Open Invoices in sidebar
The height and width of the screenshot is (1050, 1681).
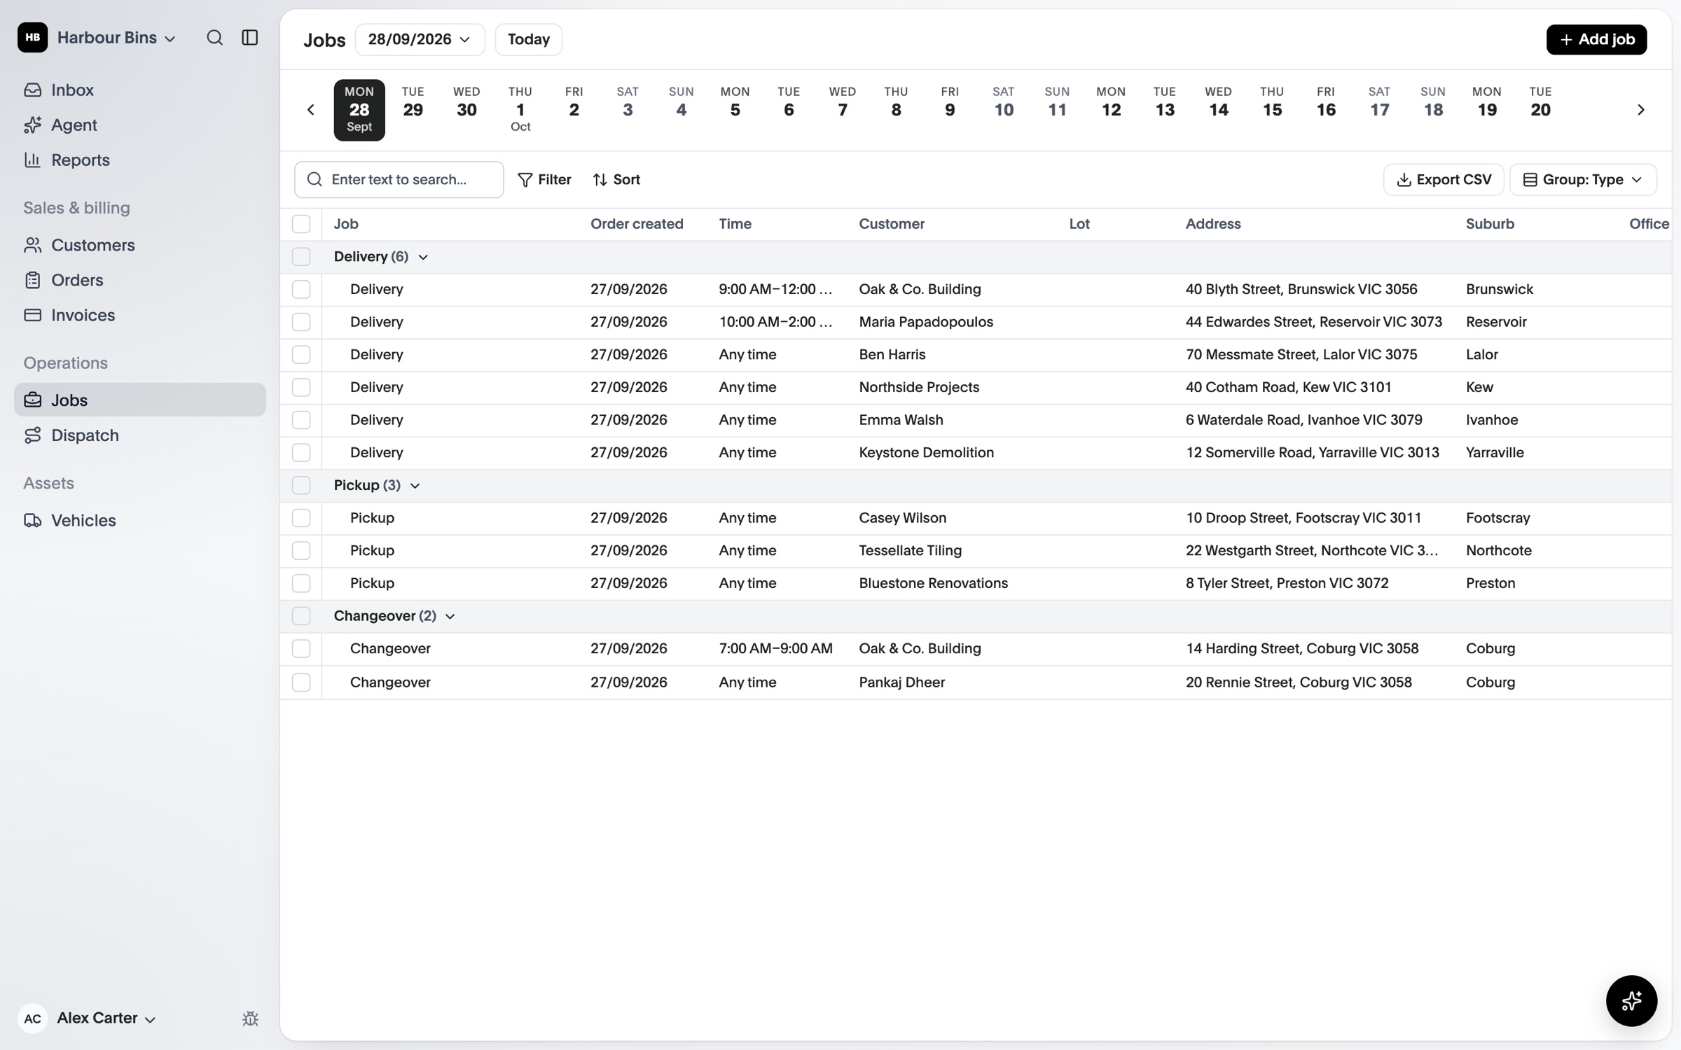click(x=140, y=315)
